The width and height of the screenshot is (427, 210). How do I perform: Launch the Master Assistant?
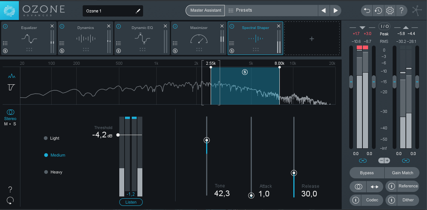click(x=205, y=11)
